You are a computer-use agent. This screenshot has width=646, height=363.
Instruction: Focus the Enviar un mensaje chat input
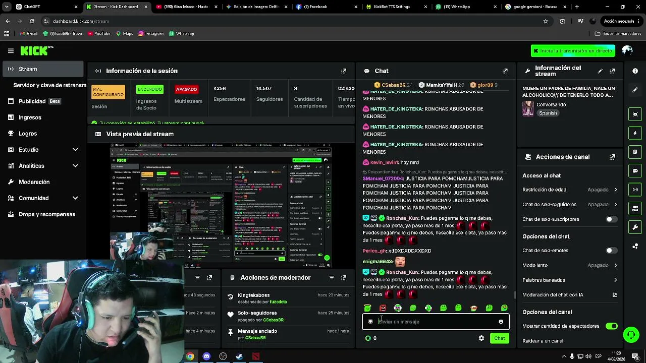click(436, 322)
